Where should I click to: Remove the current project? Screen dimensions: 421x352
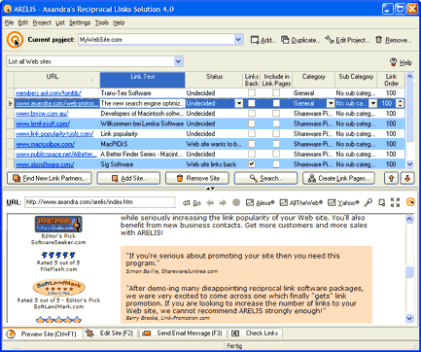coord(393,40)
